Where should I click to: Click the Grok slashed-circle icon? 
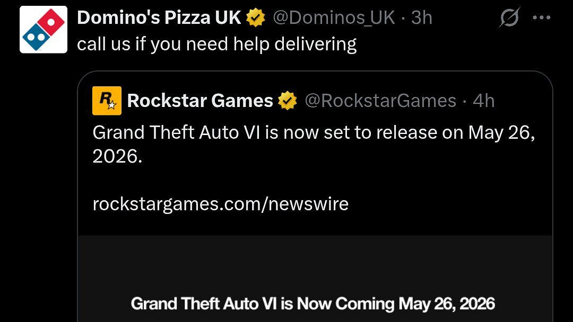509,19
